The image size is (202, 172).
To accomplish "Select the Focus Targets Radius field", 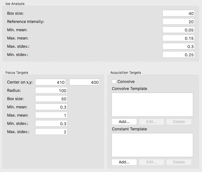I will tap(51, 91).
